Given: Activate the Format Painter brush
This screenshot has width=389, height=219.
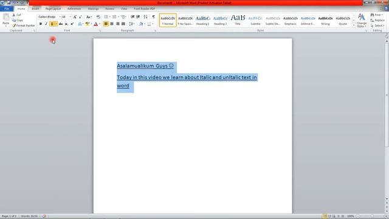Looking at the screenshot, I should click(23, 26).
